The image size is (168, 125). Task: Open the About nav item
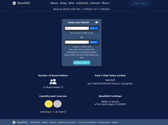click(54, 3)
